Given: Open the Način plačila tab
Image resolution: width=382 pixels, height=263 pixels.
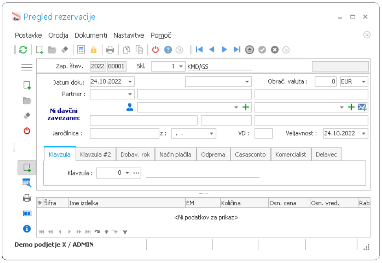Looking at the screenshot, I should [175, 155].
